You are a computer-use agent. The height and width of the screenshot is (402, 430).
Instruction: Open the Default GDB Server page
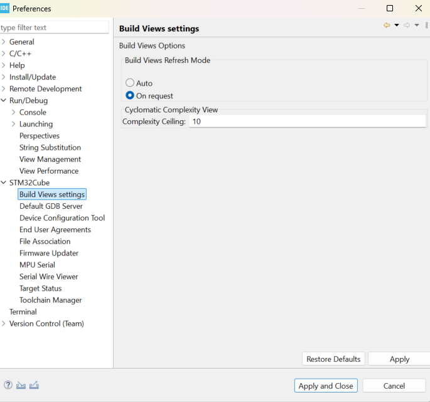51,206
